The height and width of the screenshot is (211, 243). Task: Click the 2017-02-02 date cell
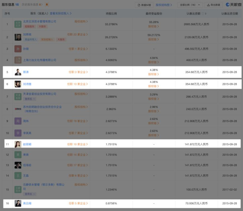point(229,190)
